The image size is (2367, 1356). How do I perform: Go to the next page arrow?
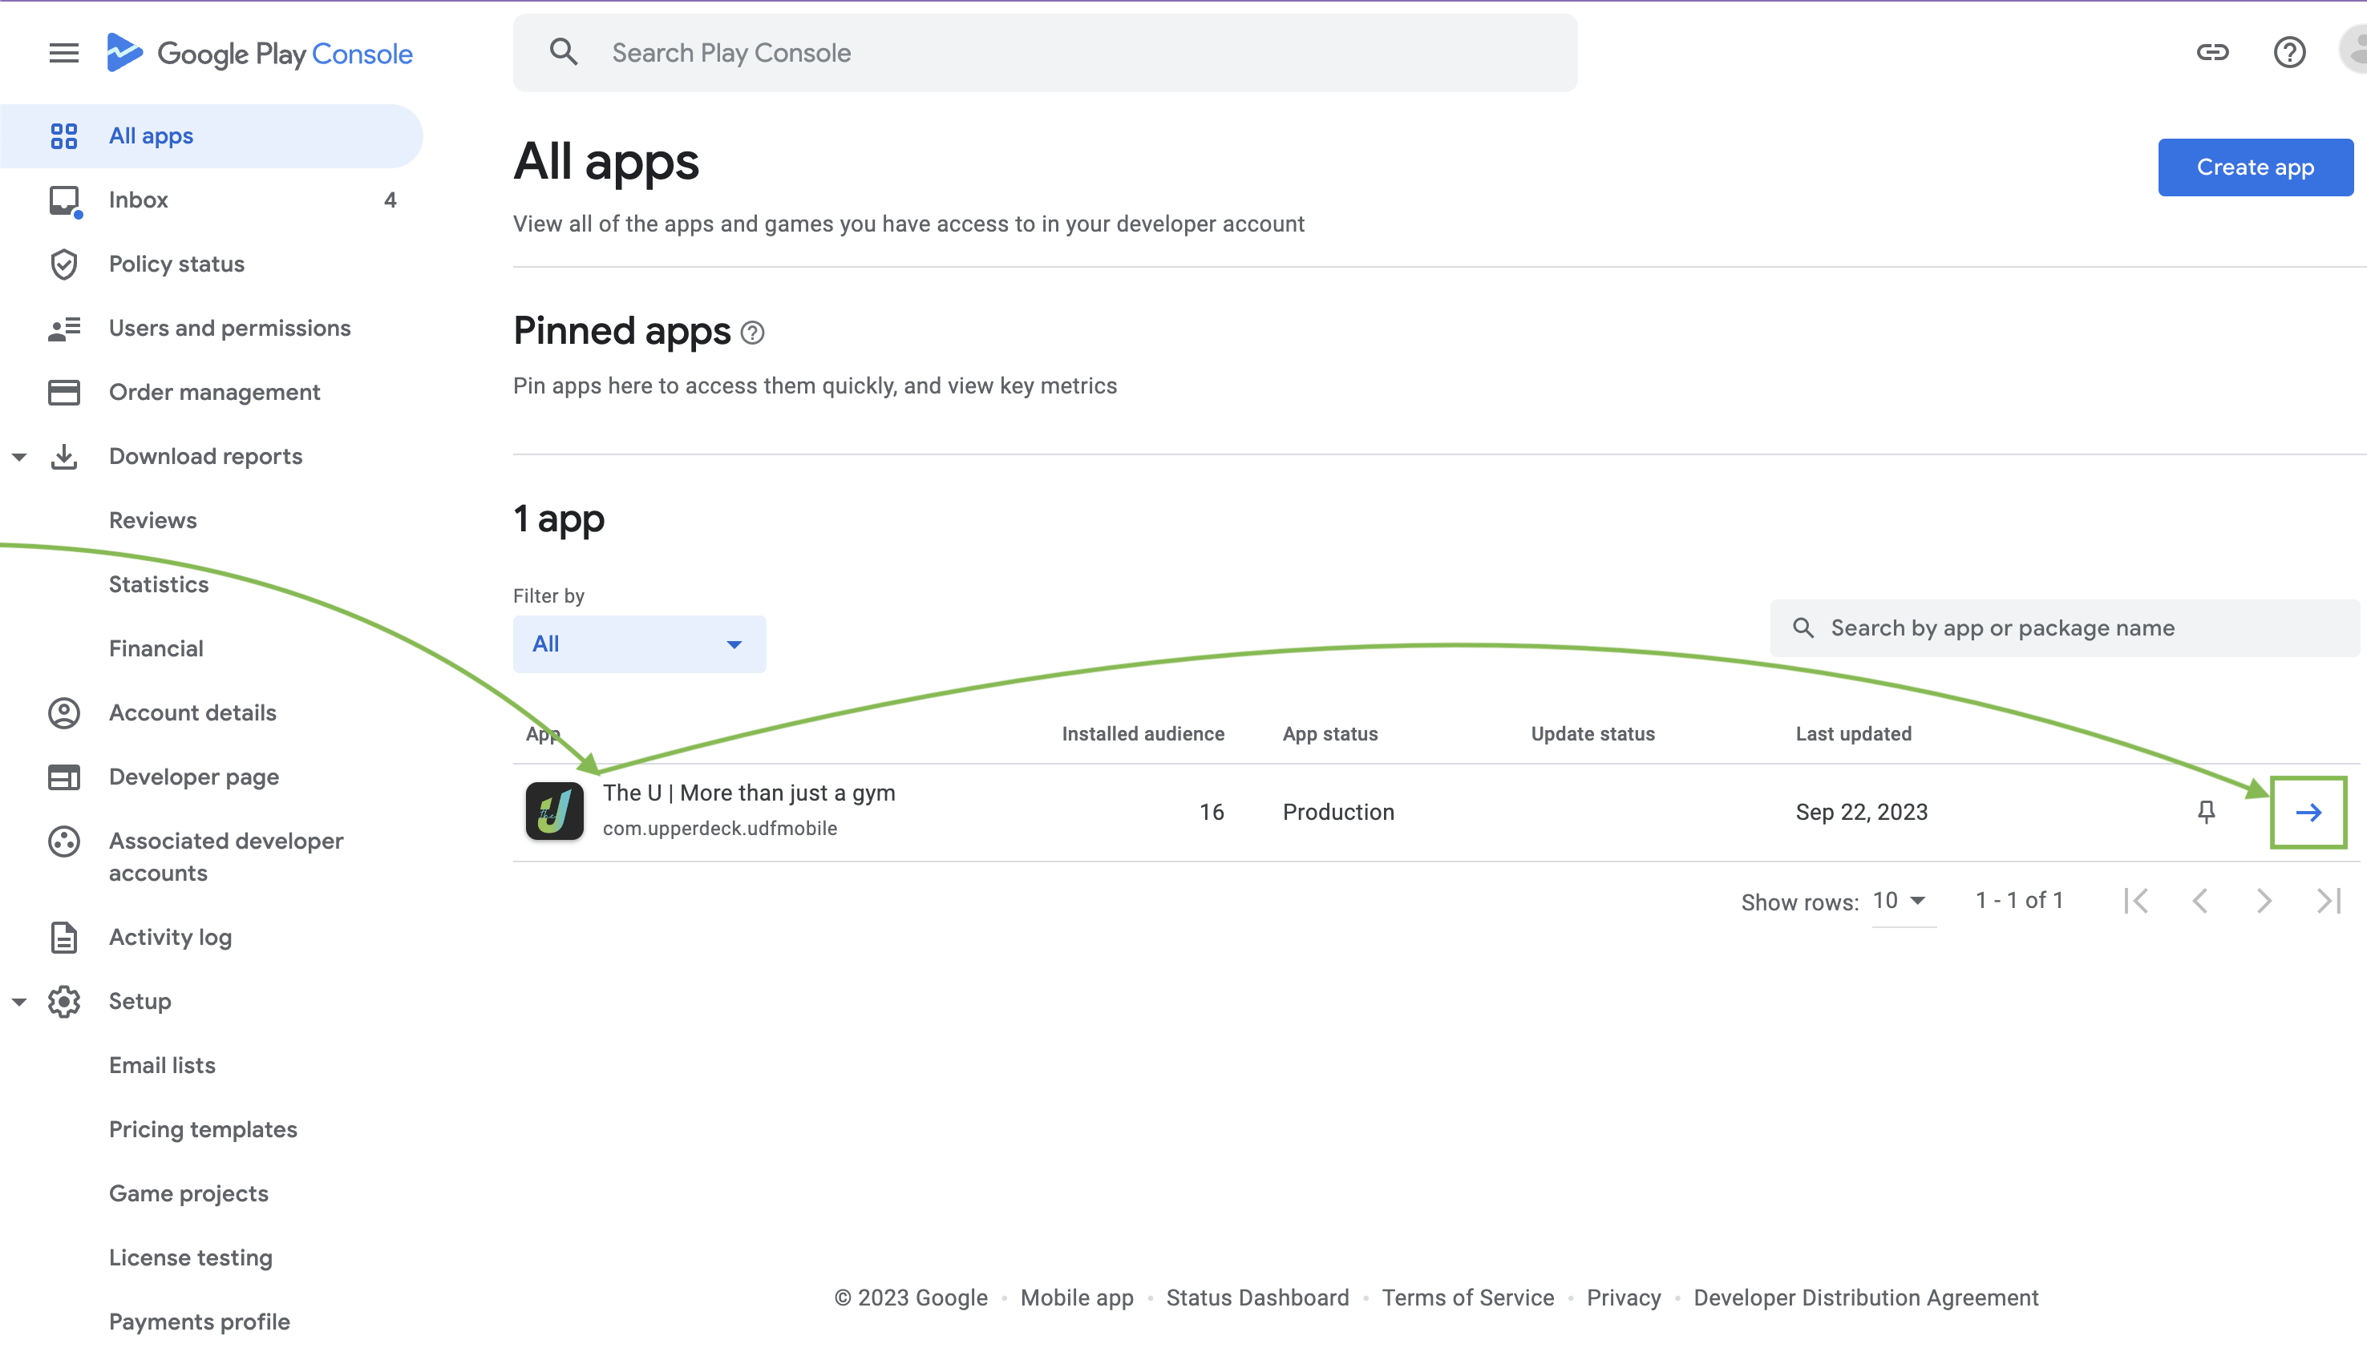[x=2264, y=901]
